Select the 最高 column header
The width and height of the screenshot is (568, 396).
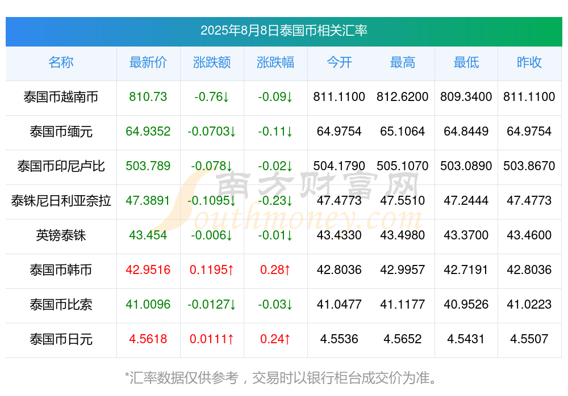403,62
